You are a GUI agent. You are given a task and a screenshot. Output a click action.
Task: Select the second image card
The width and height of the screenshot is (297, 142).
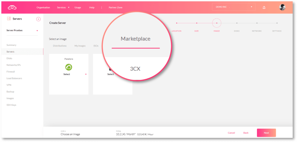[111, 74]
